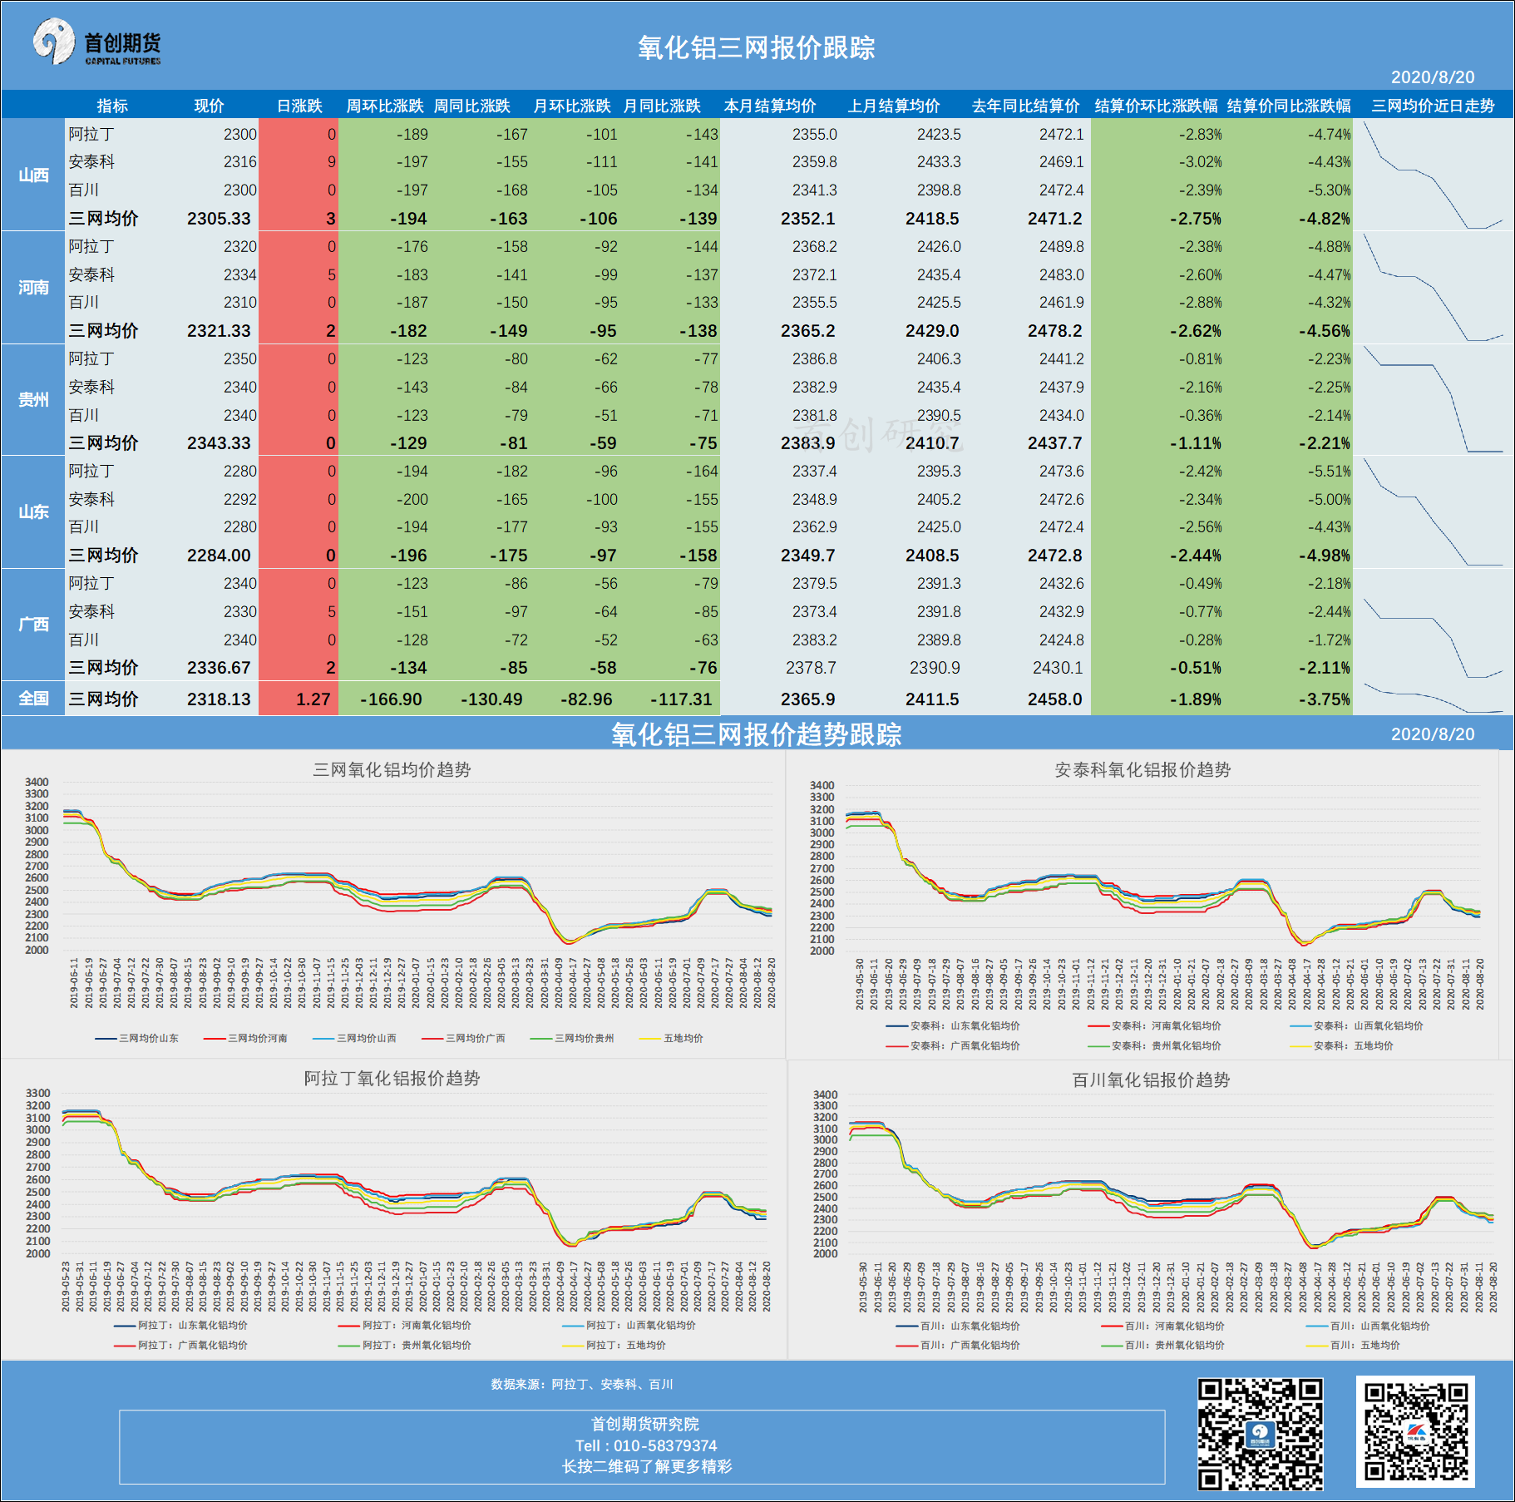
Task: Select the 日涨跌 column header
Action: 299,106
